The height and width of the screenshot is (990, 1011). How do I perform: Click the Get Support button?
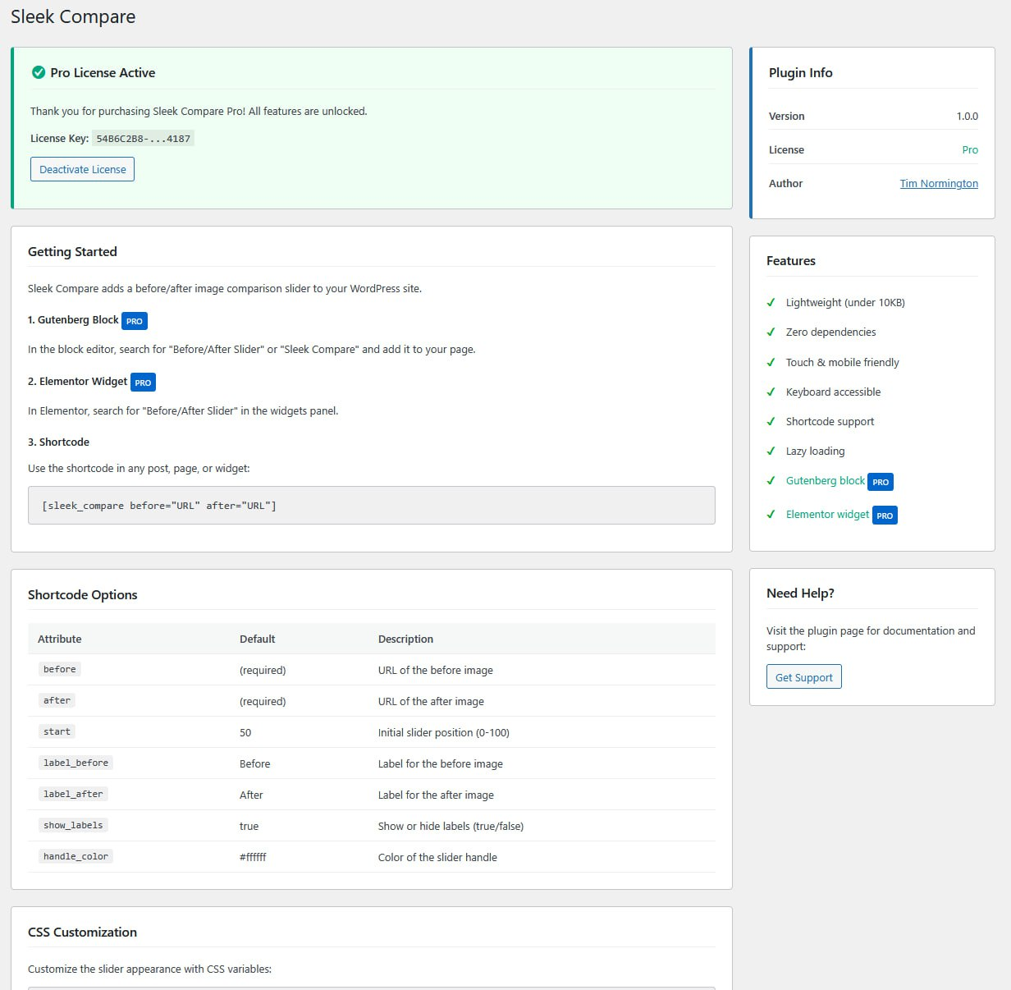tap(803, 676)
